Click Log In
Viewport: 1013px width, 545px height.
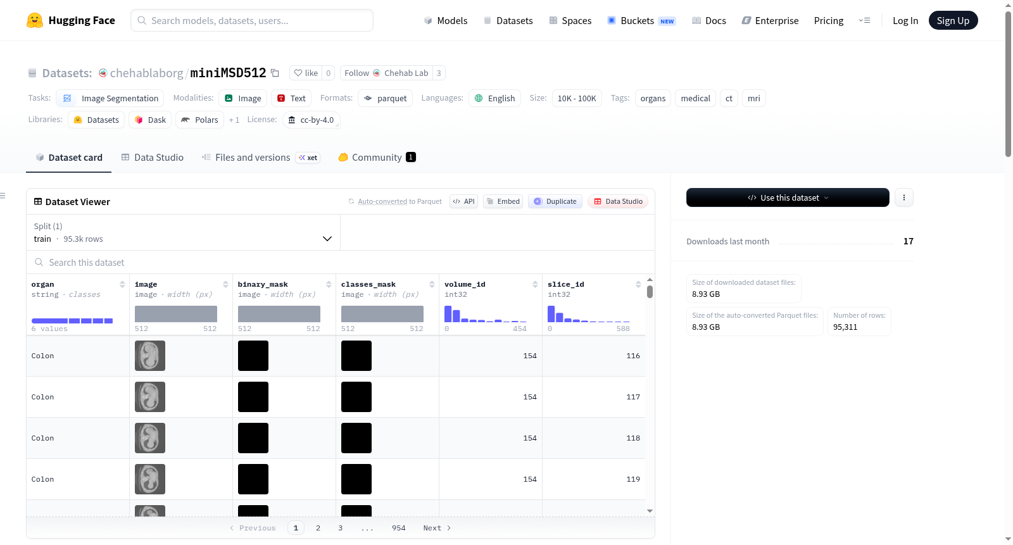[905, 20]
